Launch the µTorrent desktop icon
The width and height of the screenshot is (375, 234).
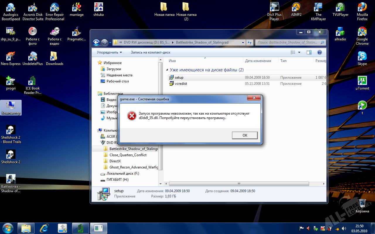[362, 83]
